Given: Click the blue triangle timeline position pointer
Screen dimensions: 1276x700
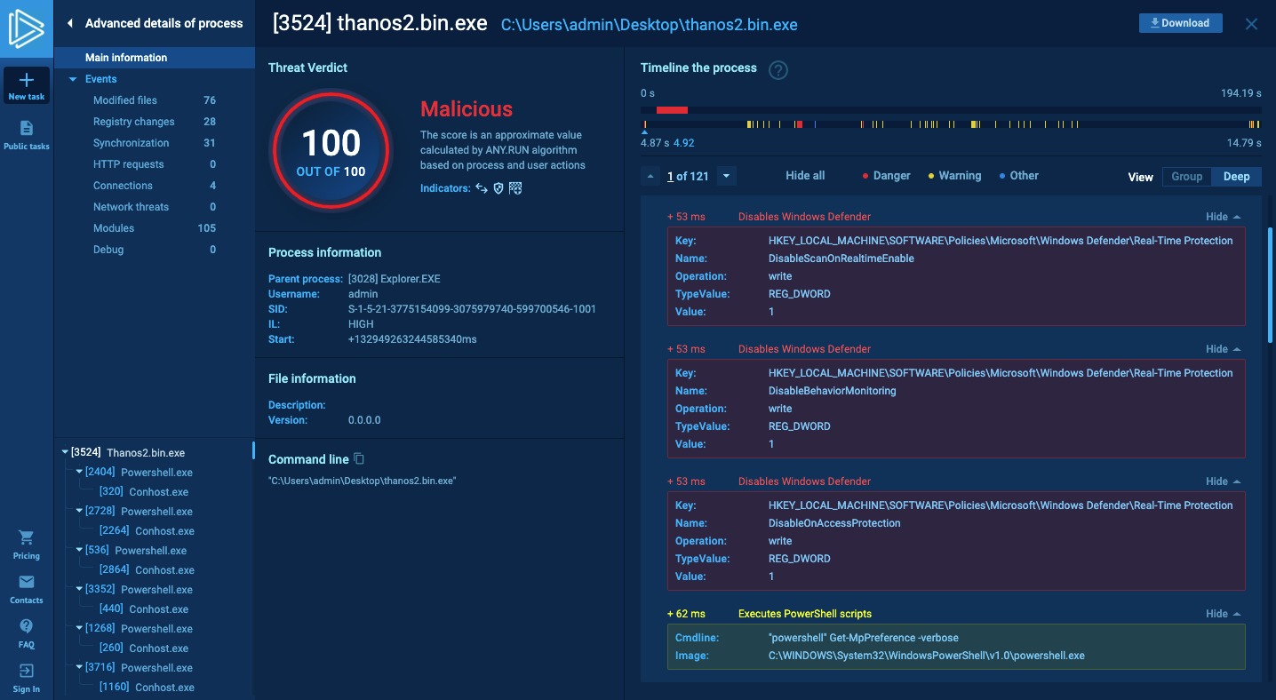Looking at the screenshot, I should click(x=644, y=132).
